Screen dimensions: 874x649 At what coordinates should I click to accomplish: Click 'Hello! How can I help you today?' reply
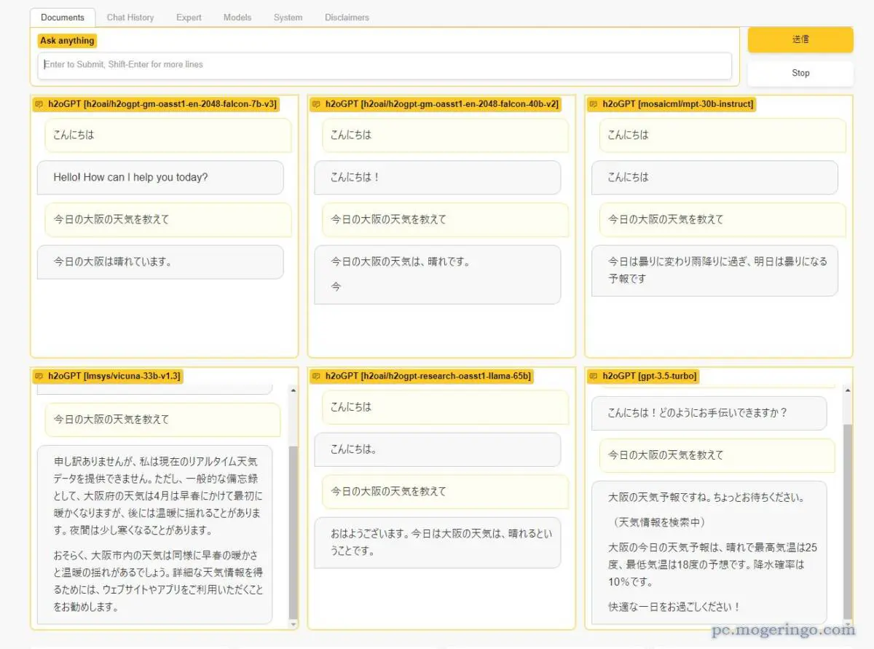pos(160,177)
